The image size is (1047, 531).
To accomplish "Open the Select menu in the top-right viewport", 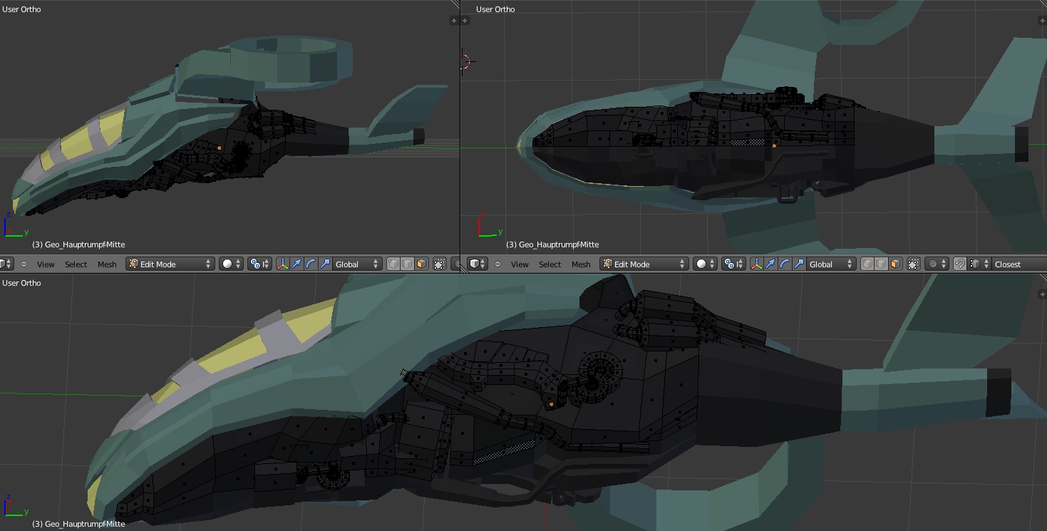I will [550, 264].
